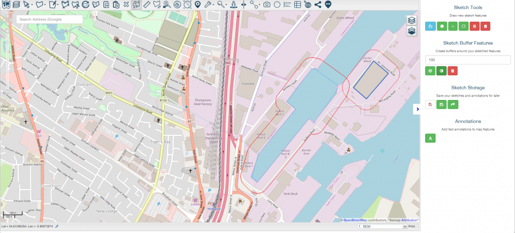Open the attribute table grid icon
The height and width of the screenshot is (233, 515).
[x=297, y=5]
